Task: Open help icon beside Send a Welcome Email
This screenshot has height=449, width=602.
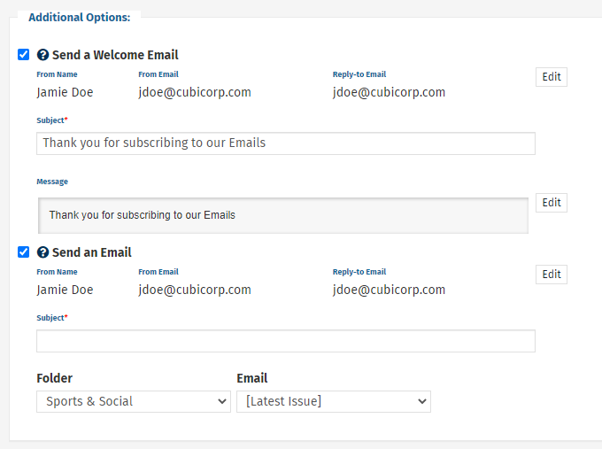Action: click(x=42, y=55)
